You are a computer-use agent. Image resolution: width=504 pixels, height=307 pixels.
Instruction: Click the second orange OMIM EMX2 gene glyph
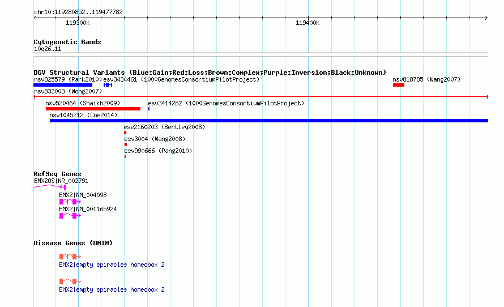(70, 282)
